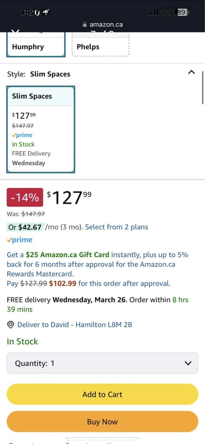Open the Quantity dropdown
The width and height of the screenshot is (205, 444).
102,363
